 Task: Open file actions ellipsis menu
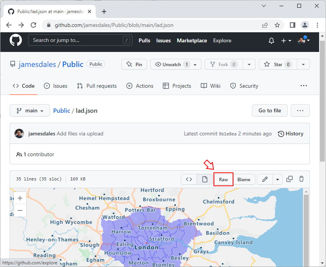pyautogui.click(x=300, y=110)
